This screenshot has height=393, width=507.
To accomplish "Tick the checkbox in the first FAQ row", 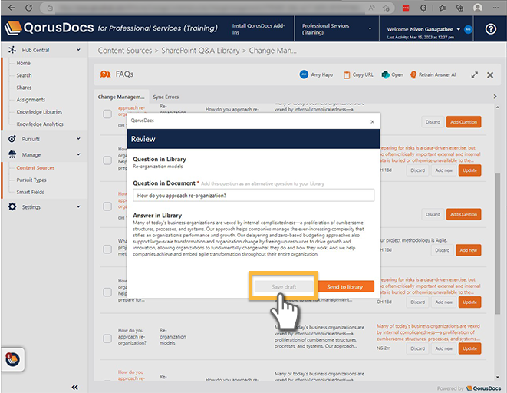I will tap(107, 114).
